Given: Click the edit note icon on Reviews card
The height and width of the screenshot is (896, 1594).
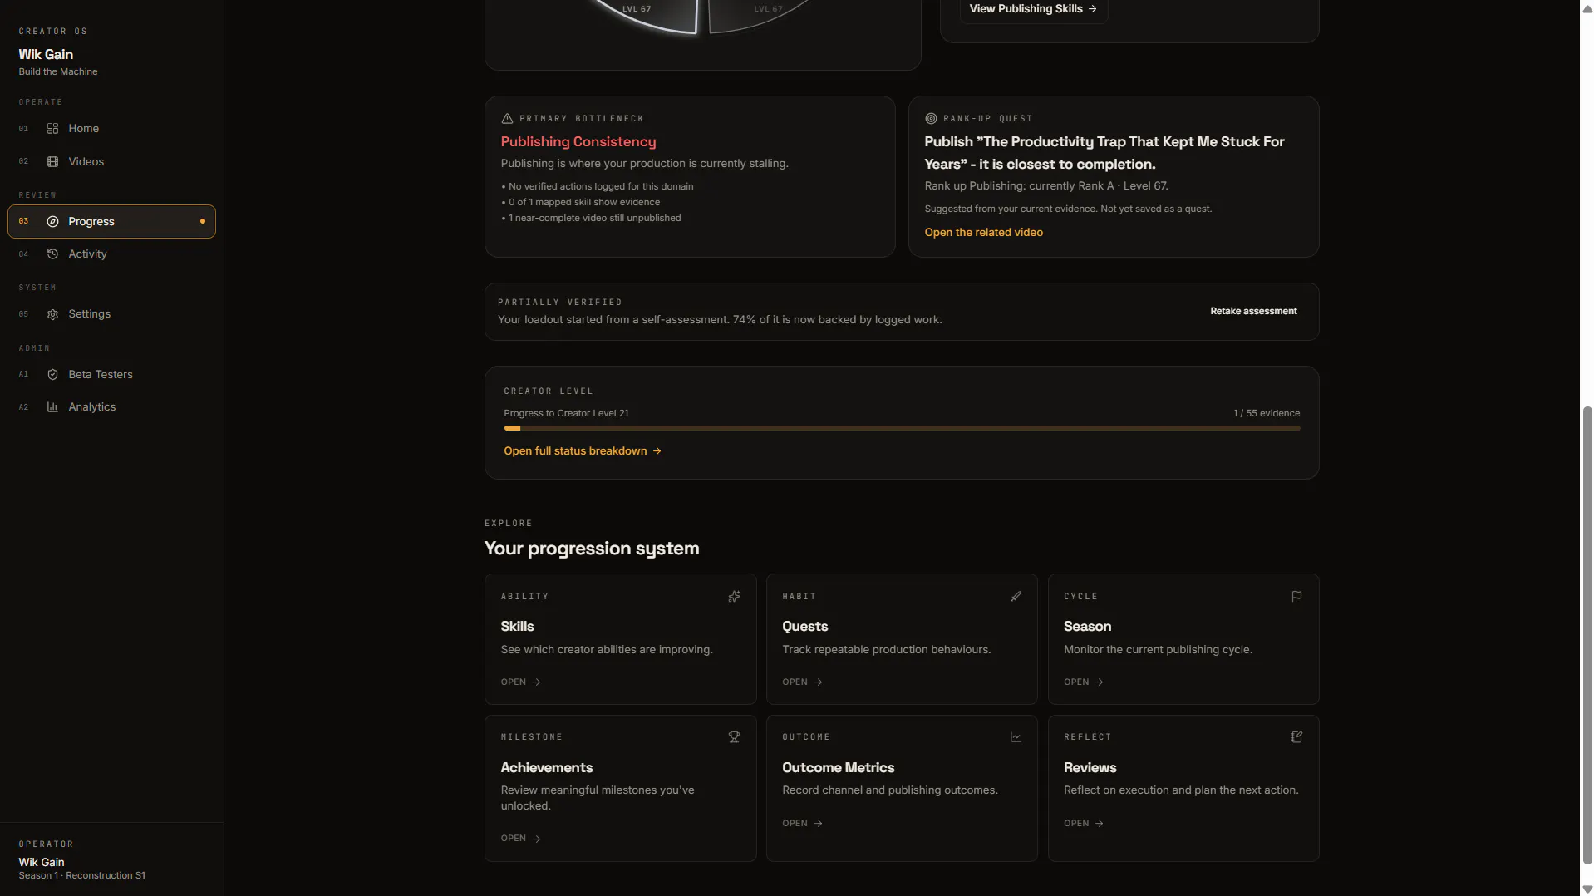Looking at the screenshot, I should pyautogui.click(x=1296, y=737).
